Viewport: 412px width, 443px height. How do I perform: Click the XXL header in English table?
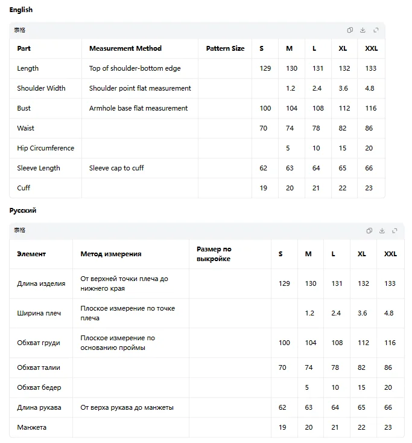[x=372, y=48]
